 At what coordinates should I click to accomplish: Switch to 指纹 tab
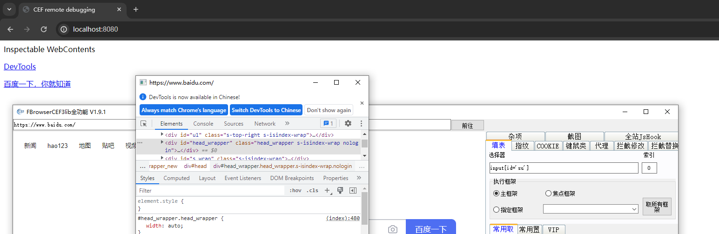coord(522,146)
